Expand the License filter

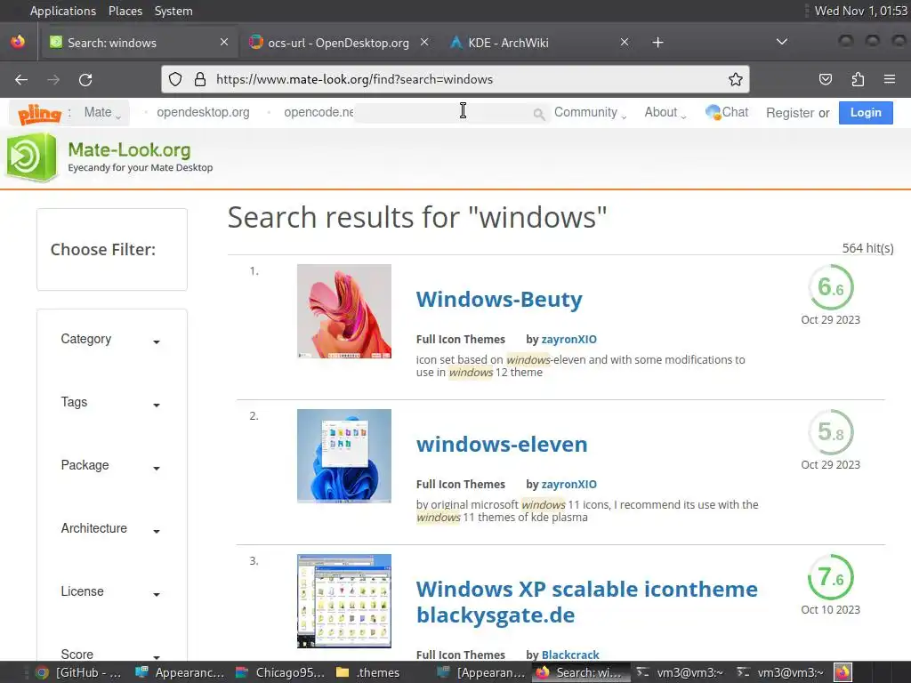click(110, 591)
